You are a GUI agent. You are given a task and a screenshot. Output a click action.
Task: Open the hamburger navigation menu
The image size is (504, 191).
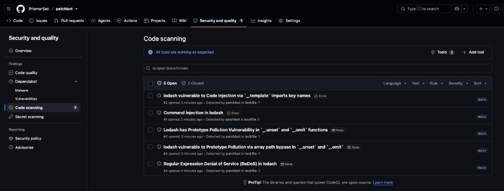pyautogui.click(x=9, y=9)
